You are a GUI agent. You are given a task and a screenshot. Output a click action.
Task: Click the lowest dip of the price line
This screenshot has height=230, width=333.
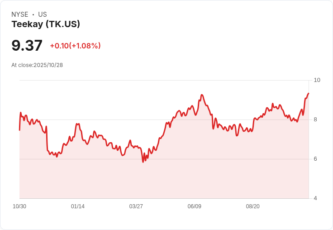click(143, 162)
